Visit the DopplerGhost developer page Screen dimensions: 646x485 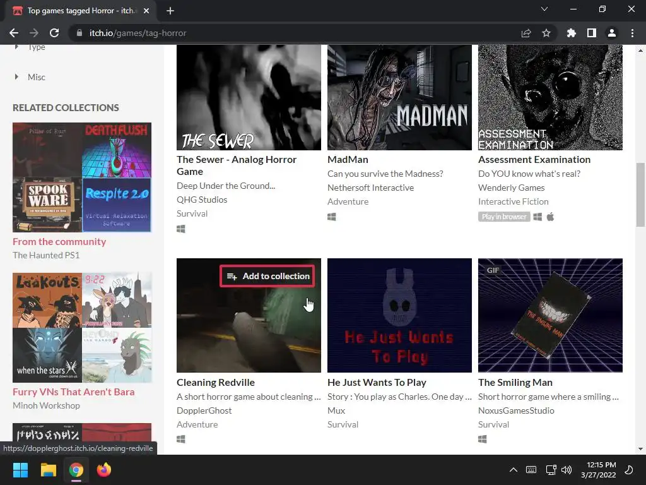point(204,410)
